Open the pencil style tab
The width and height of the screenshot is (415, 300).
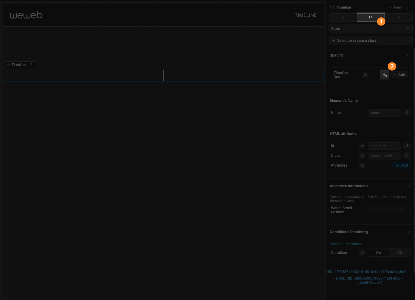pos(342,17)
